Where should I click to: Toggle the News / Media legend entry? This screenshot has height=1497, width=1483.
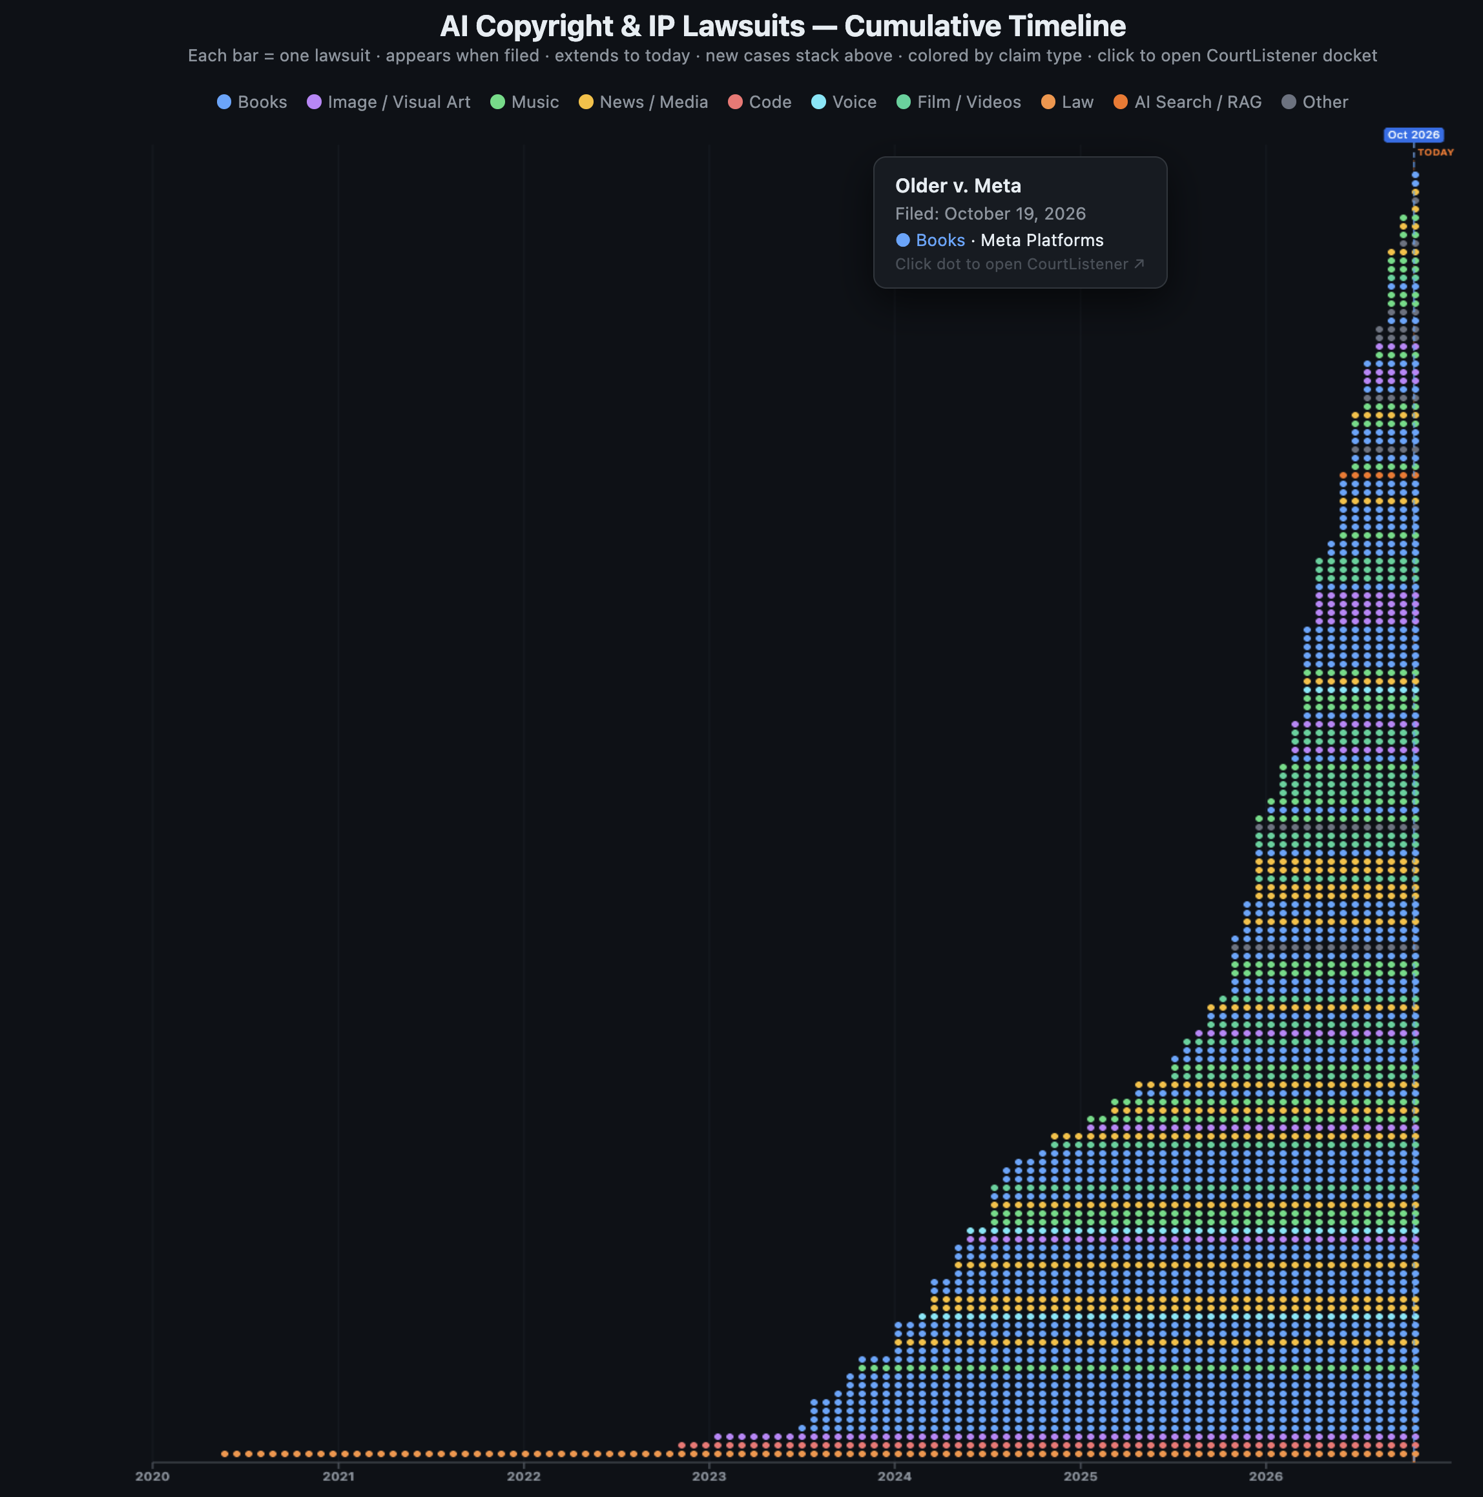(x=643, y=102)
